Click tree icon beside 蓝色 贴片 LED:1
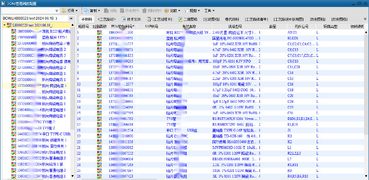Image resolution: width=369 pixels, height=180 pixels. (x=14, y=37)
